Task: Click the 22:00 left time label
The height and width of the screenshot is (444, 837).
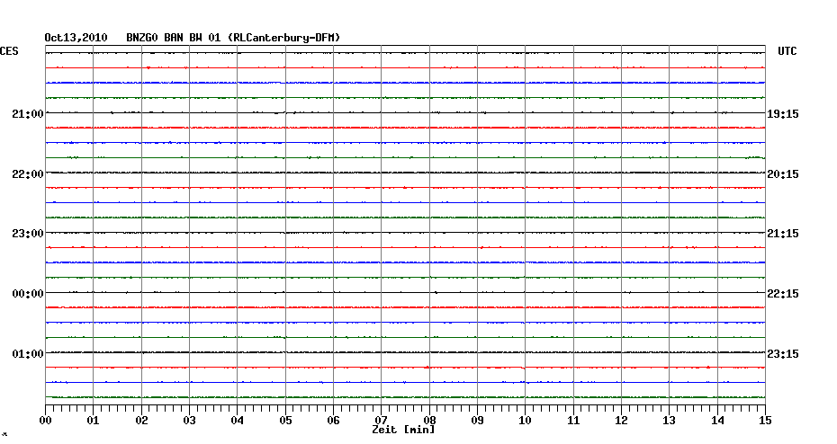Action: coord(28,173)
